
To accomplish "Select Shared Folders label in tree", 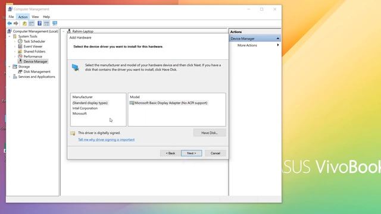I will click(35, 52).
